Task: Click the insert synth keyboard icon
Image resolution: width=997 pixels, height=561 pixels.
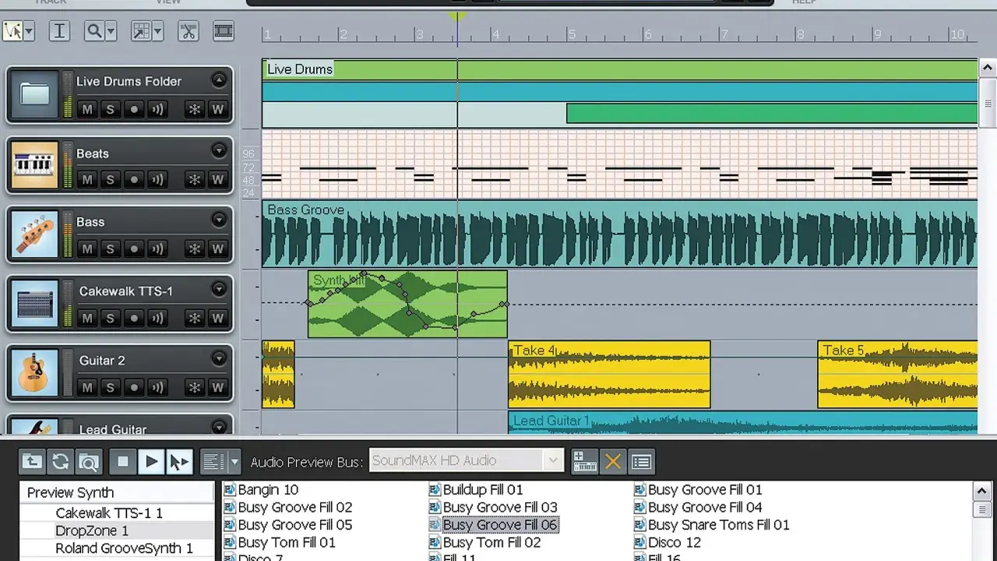Action: point(584,461)
